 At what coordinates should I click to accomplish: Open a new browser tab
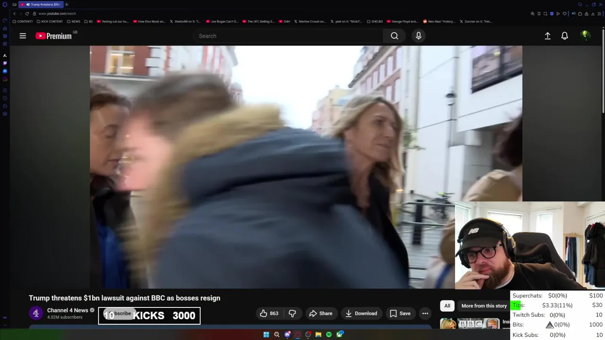[67, 4]
